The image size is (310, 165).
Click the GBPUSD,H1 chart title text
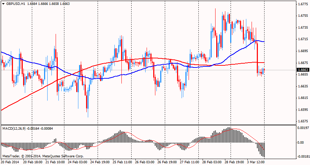(x=15, y=3)
